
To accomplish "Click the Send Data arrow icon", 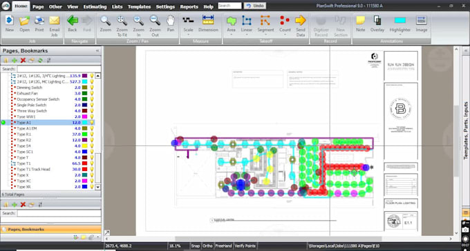I will [x=301, y=21].
